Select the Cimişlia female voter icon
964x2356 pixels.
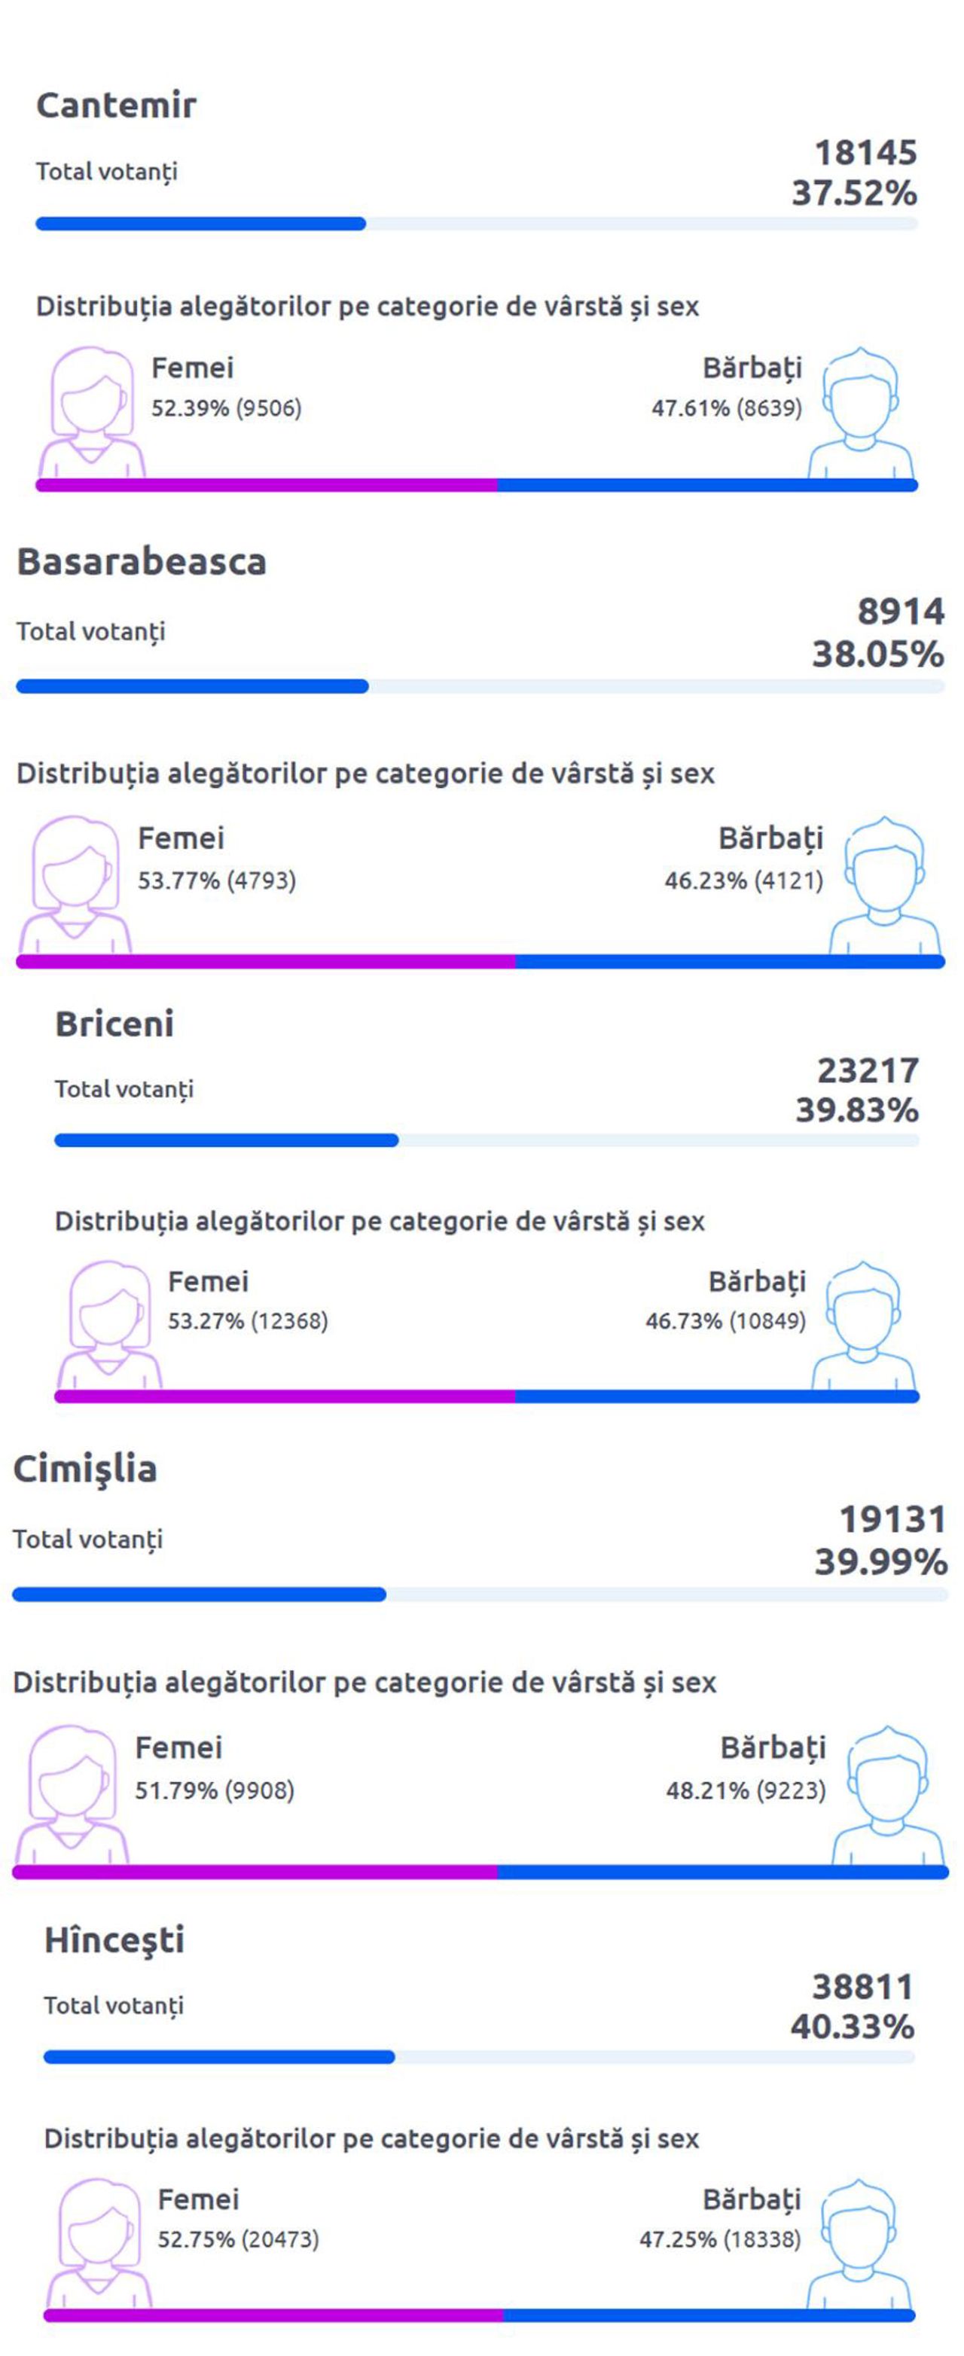tap(72, 1794)
